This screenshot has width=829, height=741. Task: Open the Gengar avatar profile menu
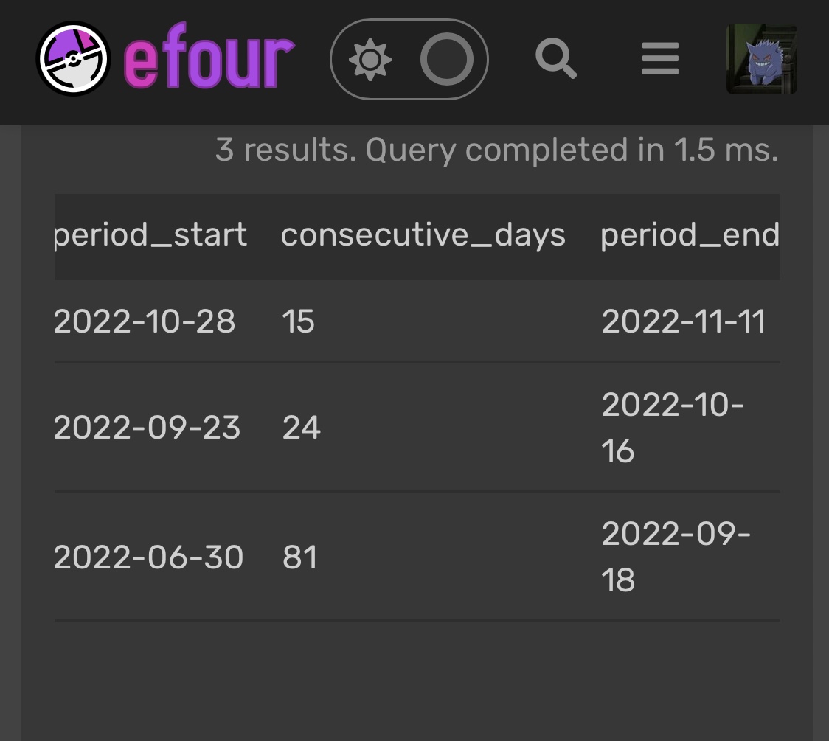(x=762, y=59)
